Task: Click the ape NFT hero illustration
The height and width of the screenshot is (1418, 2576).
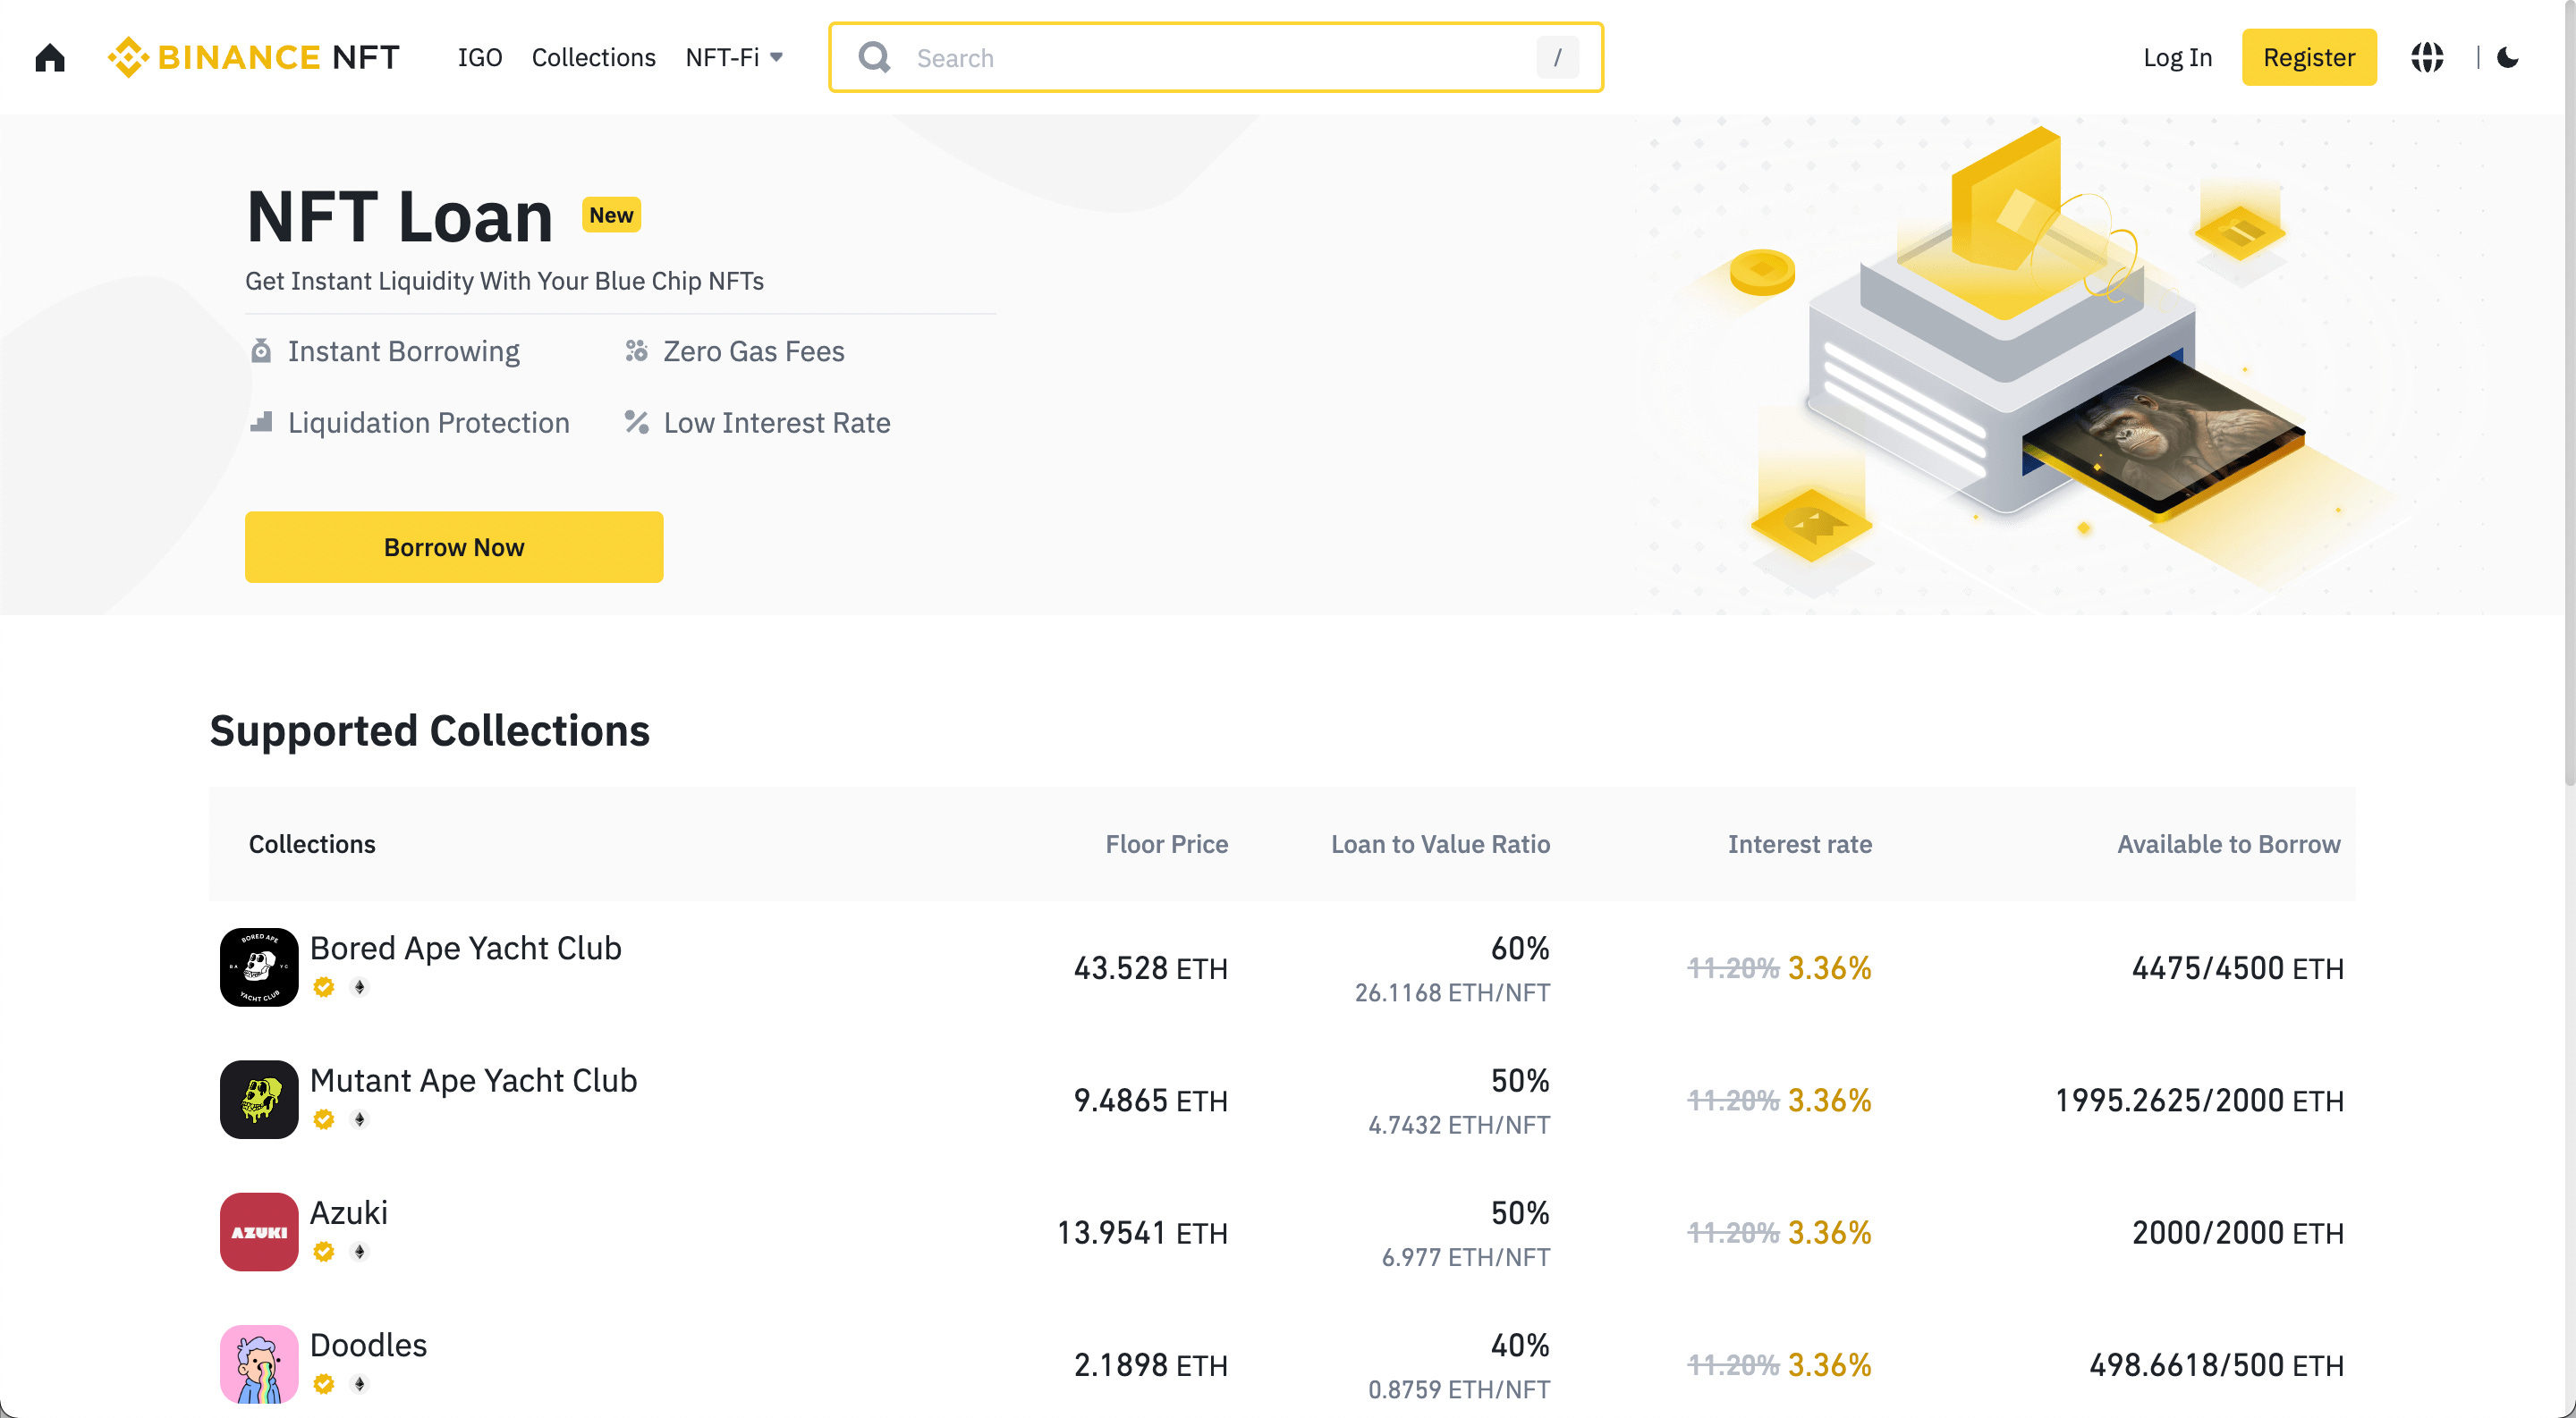Action: coord(2163,435)
